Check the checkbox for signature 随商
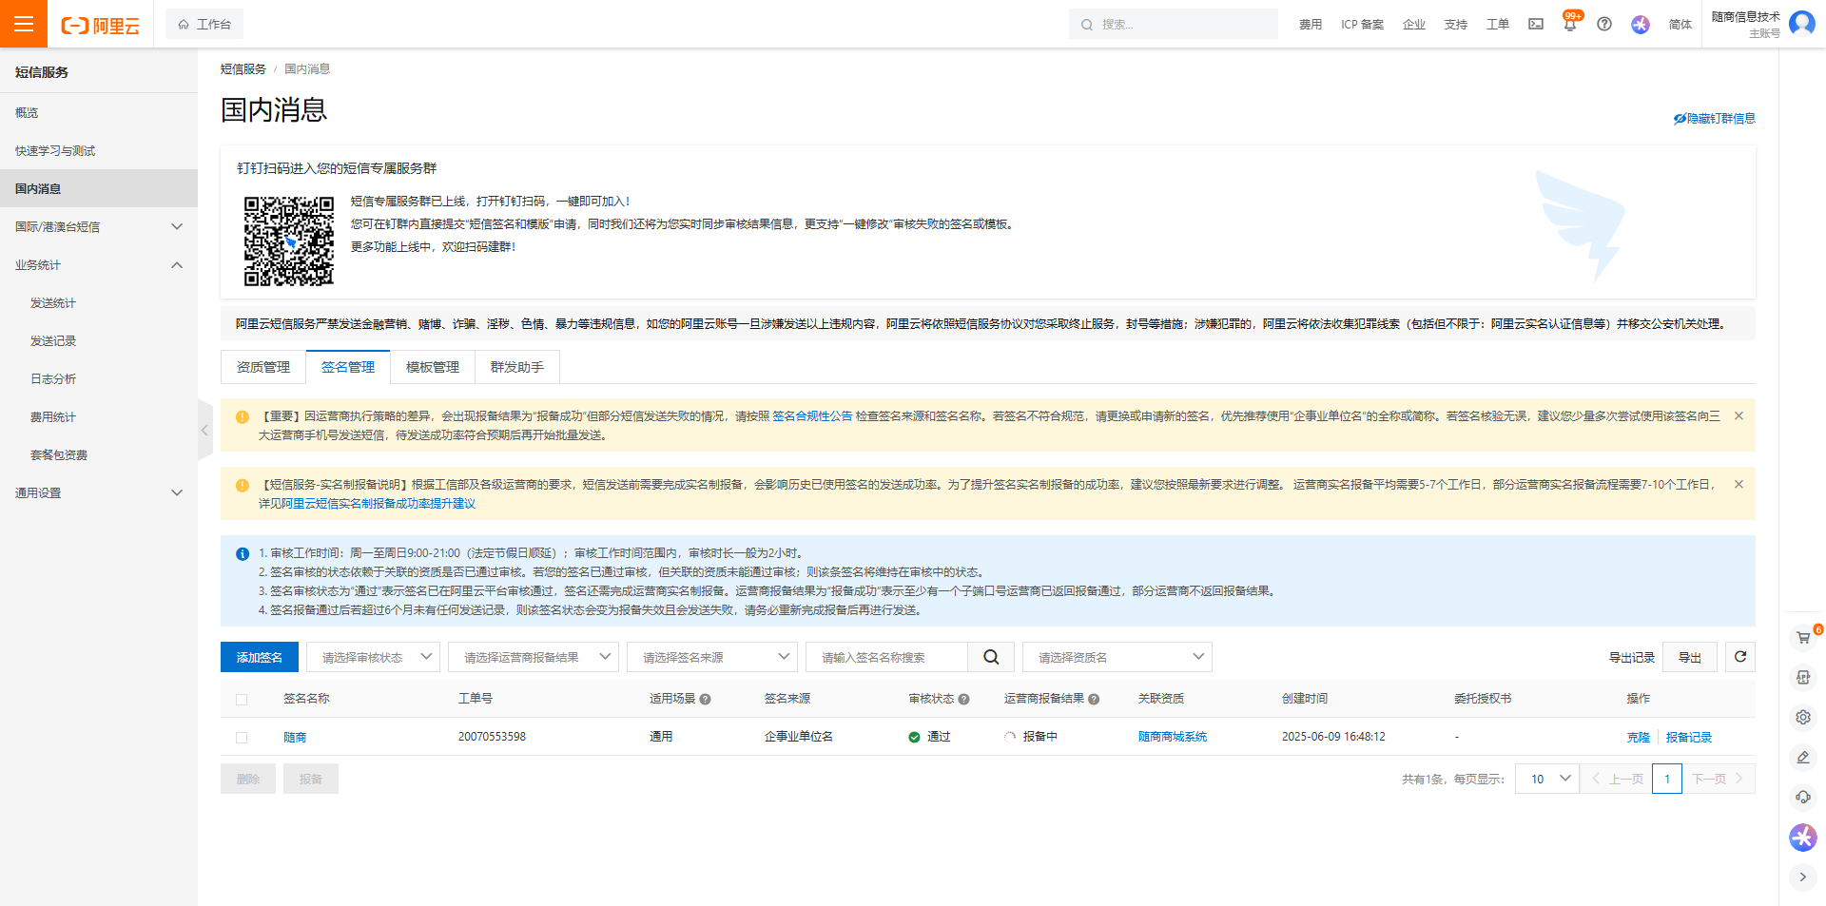Image resolution: width=1826 pixels, height=906 pixels. [242, 737]
